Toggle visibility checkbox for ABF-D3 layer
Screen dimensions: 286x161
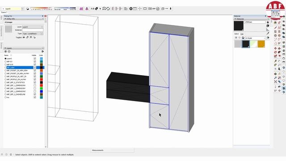pos(35,62)
